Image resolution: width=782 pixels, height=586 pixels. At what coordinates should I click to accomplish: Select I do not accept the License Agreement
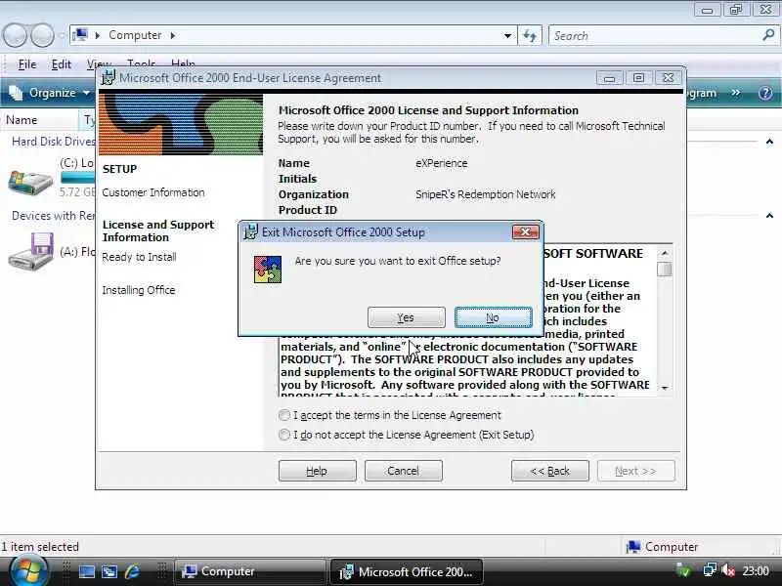[x=284, y=435]
